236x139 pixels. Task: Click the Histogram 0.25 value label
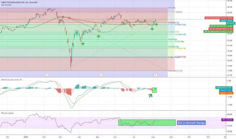click(x=224, y=87)
